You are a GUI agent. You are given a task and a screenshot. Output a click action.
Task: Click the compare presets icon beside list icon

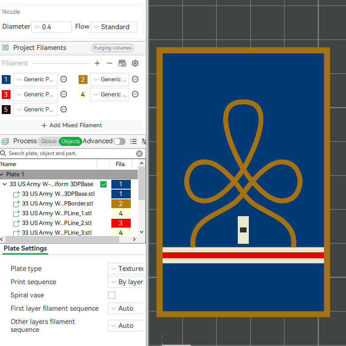(144, 141)
